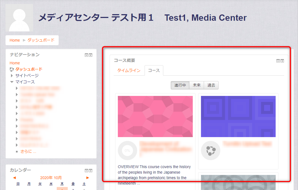Screen dimensions: 298x190
Task: Show 進行中 courses
Action: point(180,85)
